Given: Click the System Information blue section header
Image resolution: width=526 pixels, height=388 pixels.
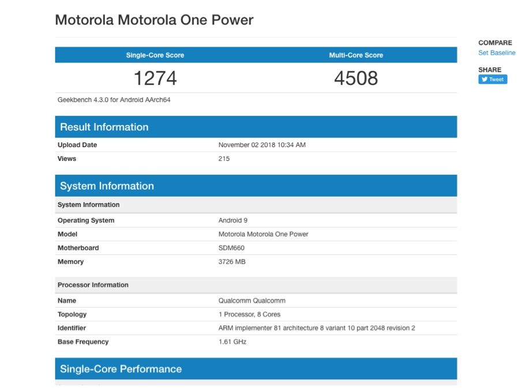Looking at the screenshot, I should tap(107, 186).
